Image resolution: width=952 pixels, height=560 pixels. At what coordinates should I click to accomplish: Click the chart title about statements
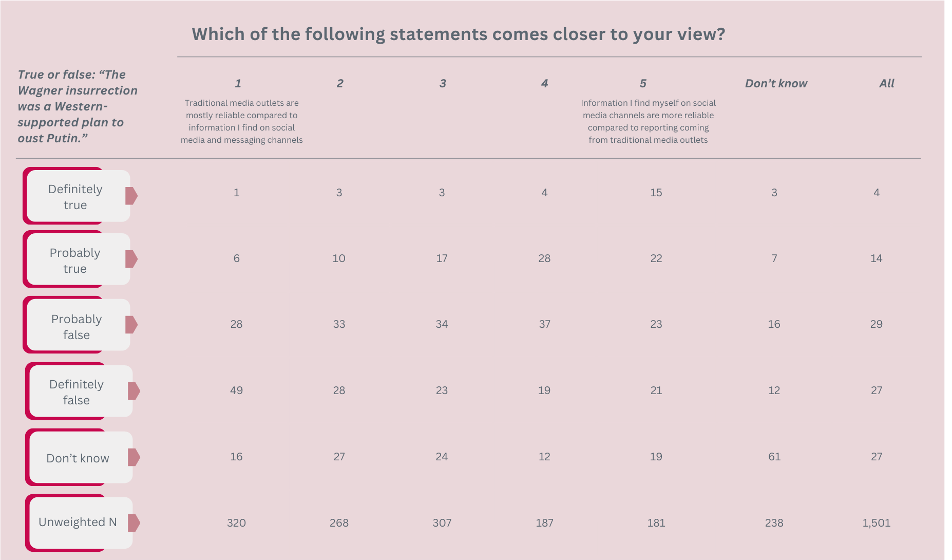click(x=458, y=34)
